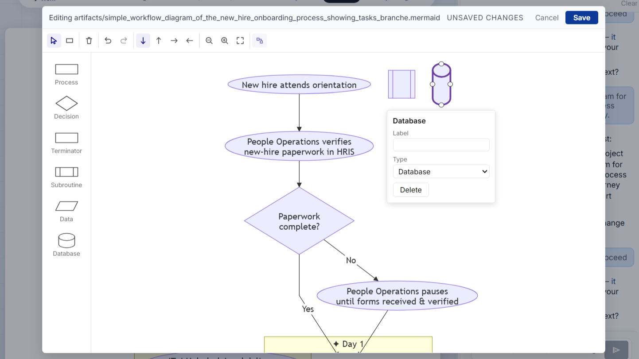The width and height of the screenshot is (639, 359).
Task: Click the bottom connection handle of database node
Action: point(441,105)
